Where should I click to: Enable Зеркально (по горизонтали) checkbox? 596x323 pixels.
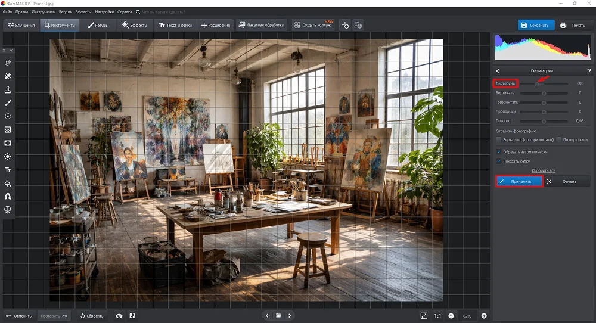click(x=498, y=139)
